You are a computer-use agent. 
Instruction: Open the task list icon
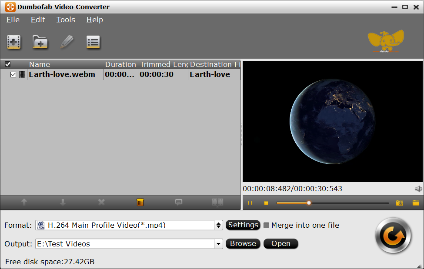click(93, 42)
